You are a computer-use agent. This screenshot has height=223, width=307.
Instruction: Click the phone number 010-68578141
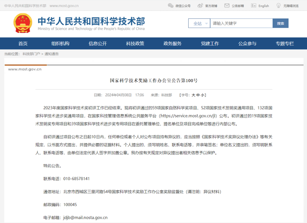click(x=77, y=179)
